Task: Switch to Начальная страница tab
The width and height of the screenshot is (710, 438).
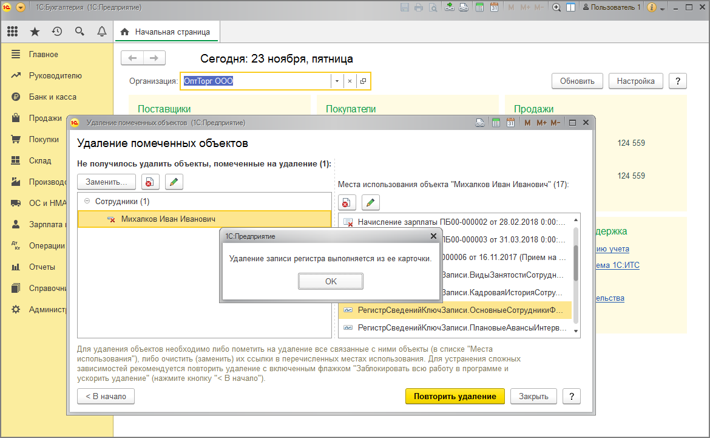Action: (166, 32)
